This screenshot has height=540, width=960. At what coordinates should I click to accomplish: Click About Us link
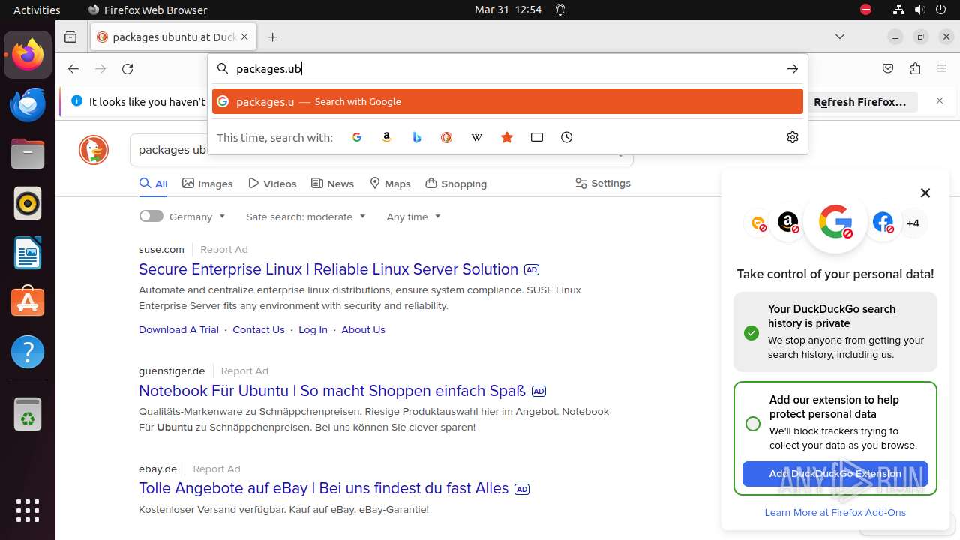tap(363, 329)
